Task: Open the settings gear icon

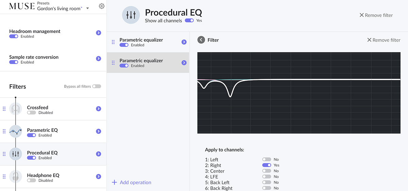Action: (102, 6)
